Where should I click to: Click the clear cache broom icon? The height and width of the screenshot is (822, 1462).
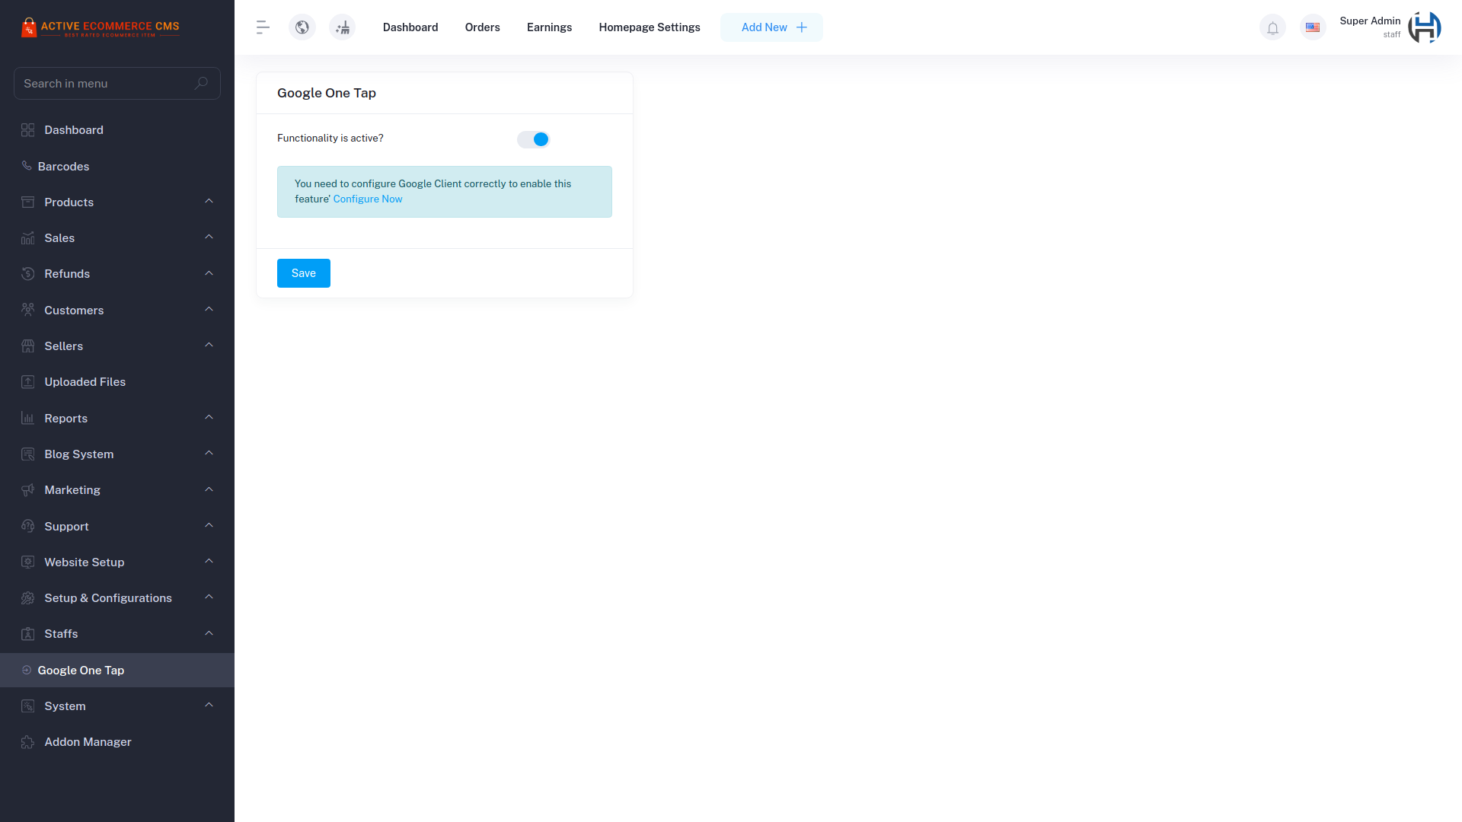click(342, 27)
